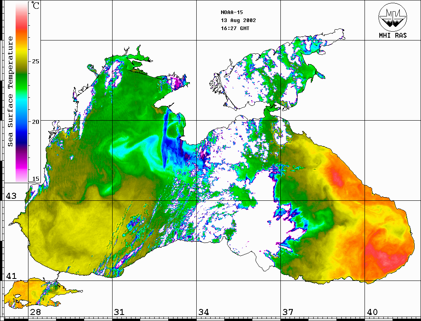Image resolution: width=421 pixels, height=321 pixels.
Task: Click the '°C' unit label on the legend
Action: tap(35, 5)
